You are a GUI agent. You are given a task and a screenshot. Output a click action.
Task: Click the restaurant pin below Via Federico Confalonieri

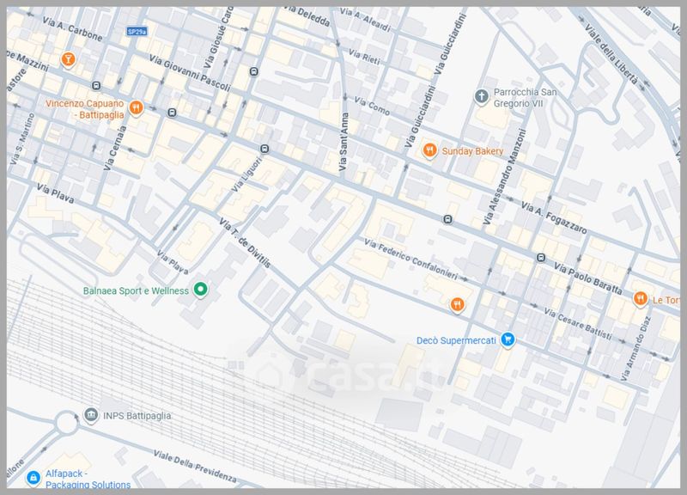point(457,304)
